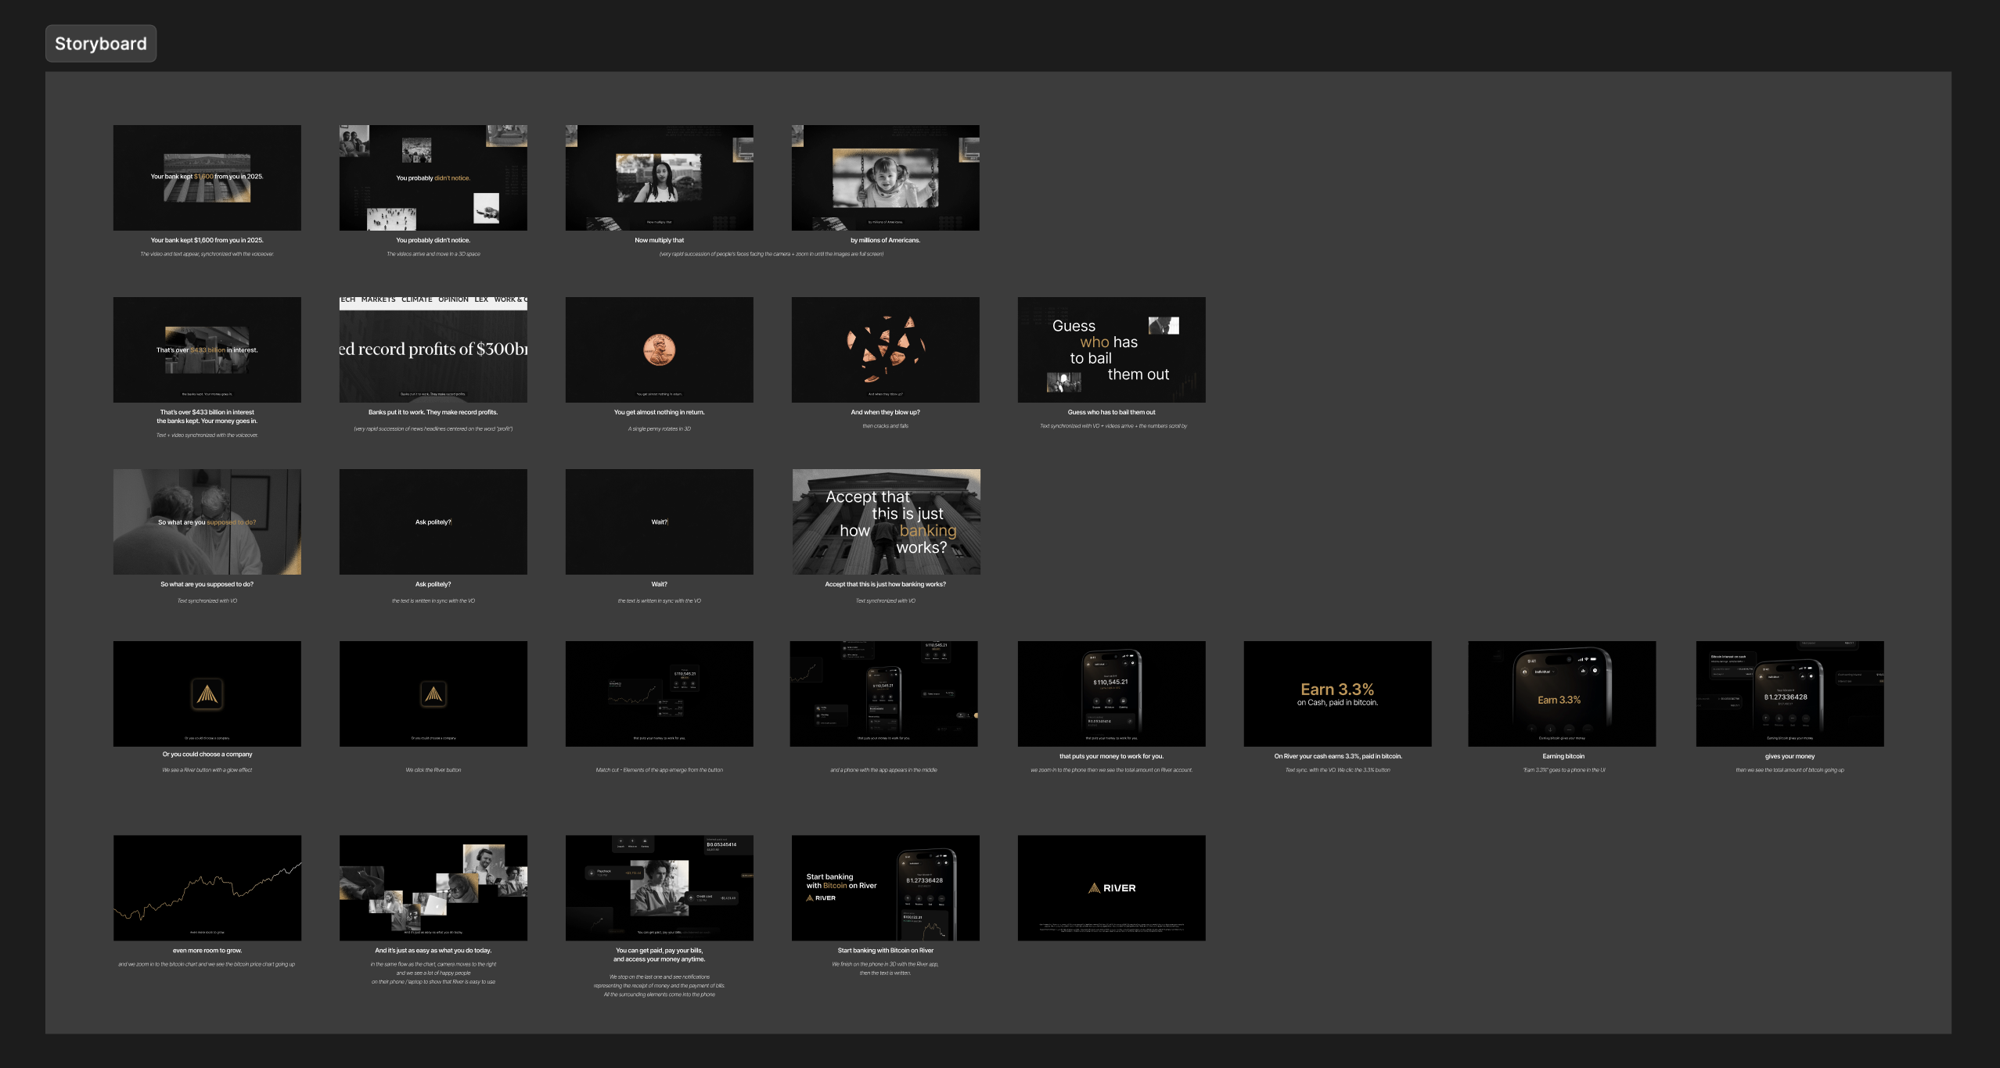
Task: Select the 'Start banking with Bitcoin on River' frame thumbnail
Action: click(886, 887)
